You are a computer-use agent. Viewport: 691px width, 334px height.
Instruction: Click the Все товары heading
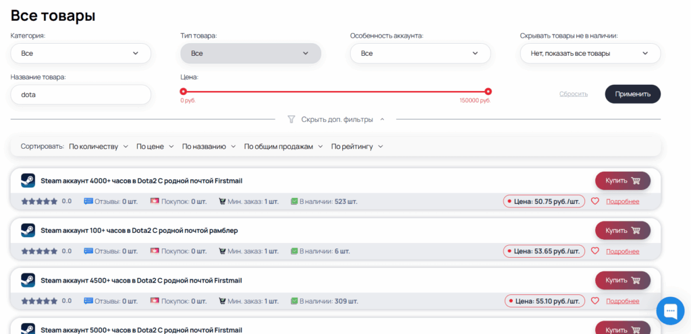pyautogui.click(x=53, y=15)
